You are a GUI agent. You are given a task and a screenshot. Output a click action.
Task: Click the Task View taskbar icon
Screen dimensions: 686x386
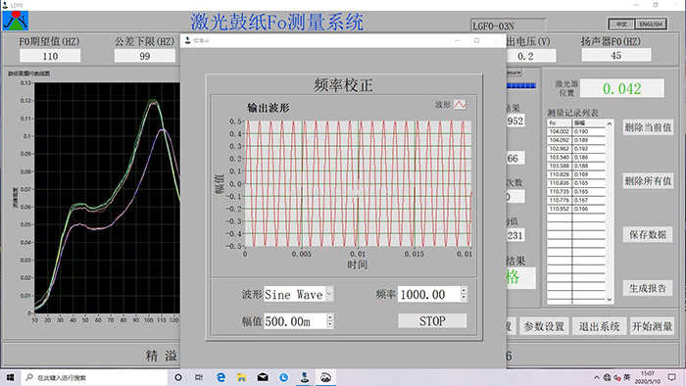199,377
